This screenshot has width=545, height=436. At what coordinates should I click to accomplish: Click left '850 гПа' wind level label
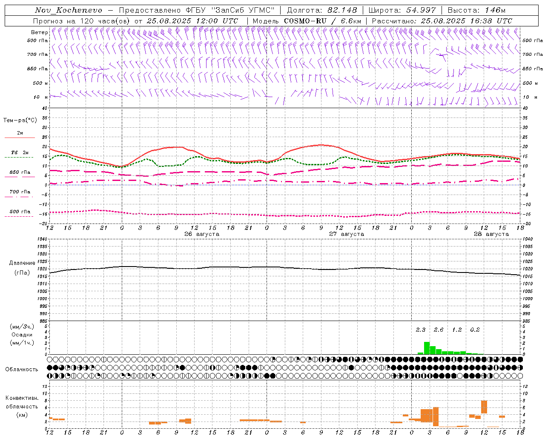click(37, 69)
